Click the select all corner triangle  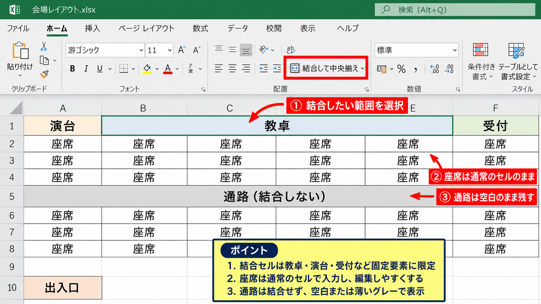coord(16,108)
